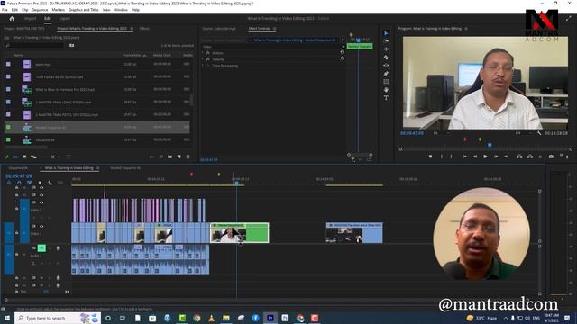
Task: Select the Selection tool arrow
Action: pyautogui.click(x=386, y=33)
